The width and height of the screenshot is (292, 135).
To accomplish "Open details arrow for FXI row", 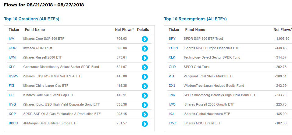I will click(145, 86).
